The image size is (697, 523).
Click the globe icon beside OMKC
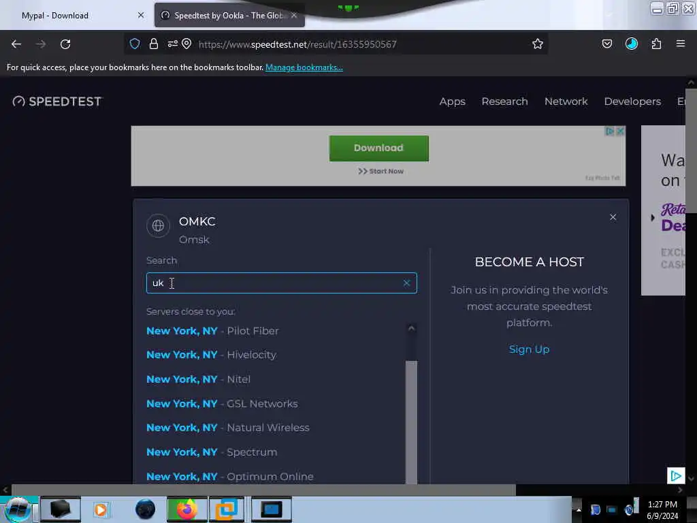click(158, 225)
